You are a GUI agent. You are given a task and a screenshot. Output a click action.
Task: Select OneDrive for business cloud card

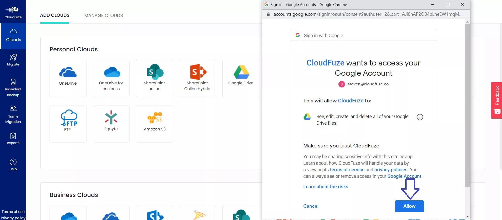pos(111,78)
